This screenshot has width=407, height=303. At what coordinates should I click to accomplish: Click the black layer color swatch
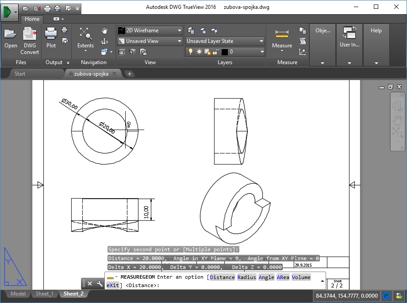[225, 52]
